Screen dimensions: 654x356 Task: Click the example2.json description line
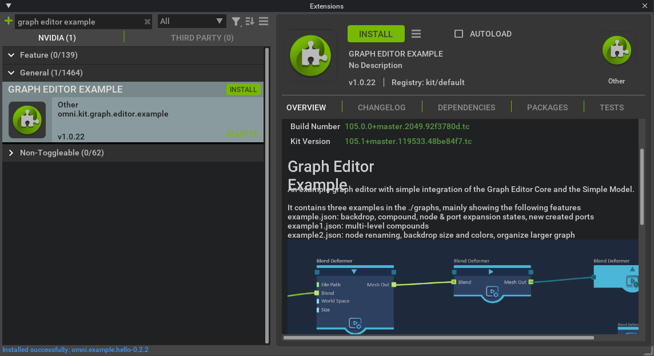click(431, 235)
